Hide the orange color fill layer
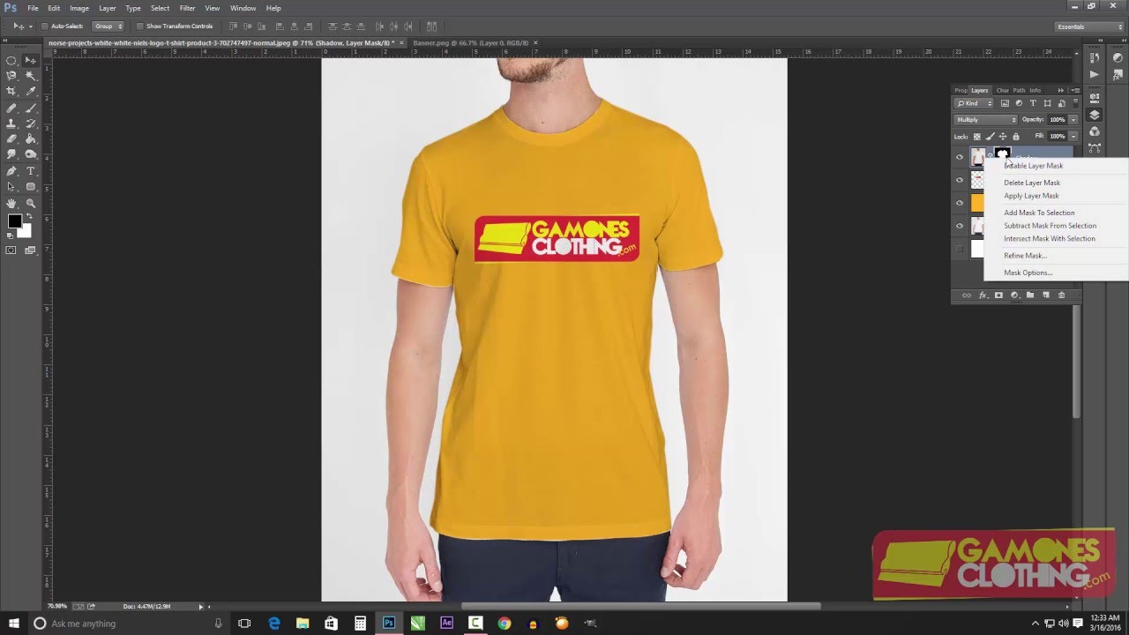The image size is (1129, 635). click(x=960, y=203)
